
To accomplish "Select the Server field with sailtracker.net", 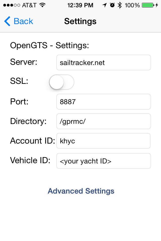I will (104, 63).
